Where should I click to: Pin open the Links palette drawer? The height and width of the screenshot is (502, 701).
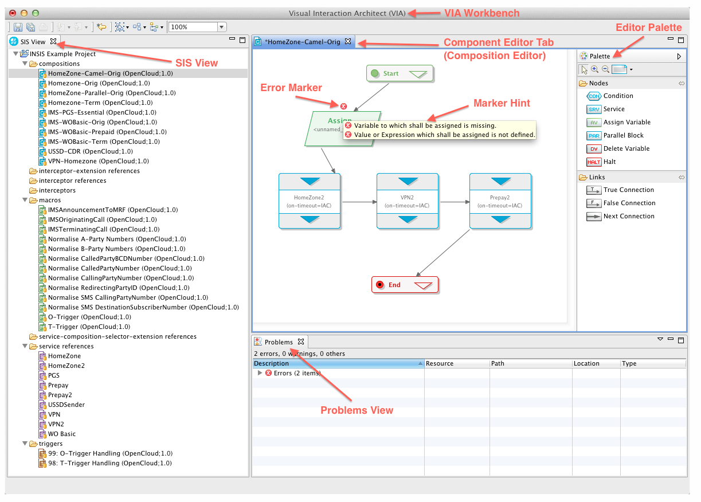[x=682, y=178]
